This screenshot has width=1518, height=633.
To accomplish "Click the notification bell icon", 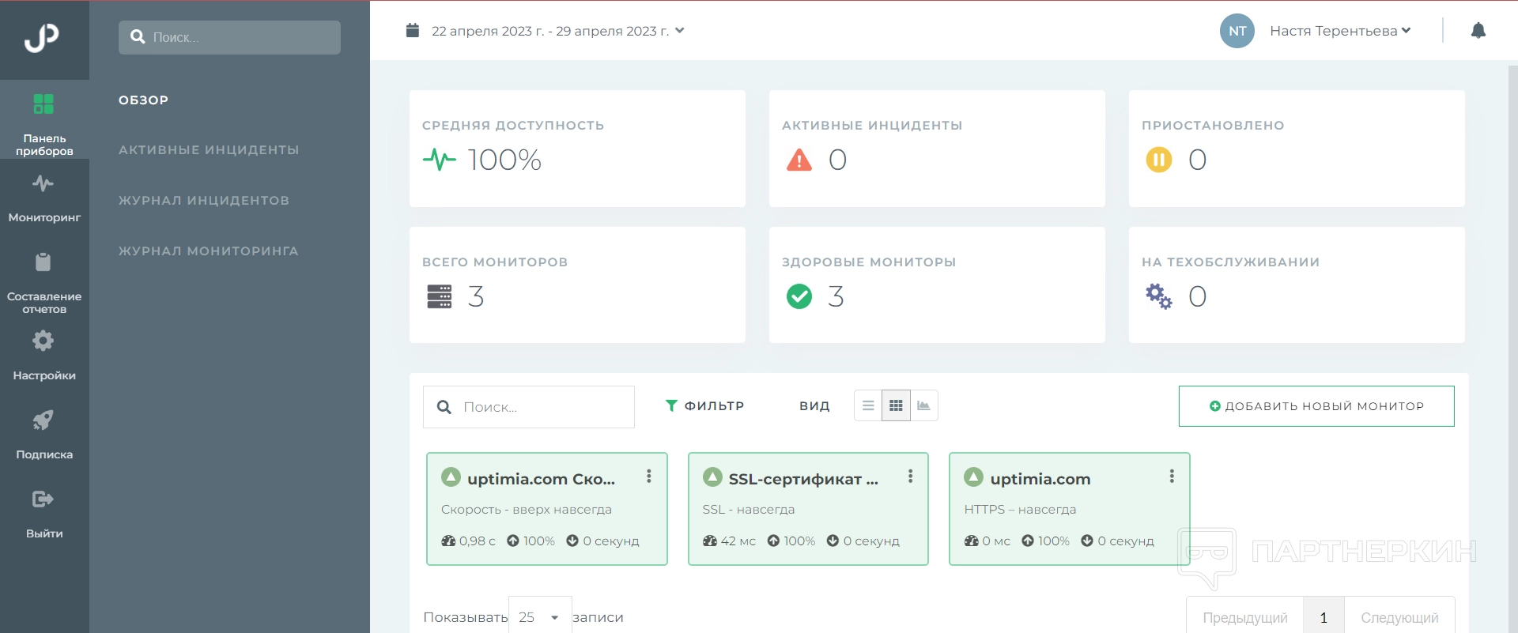I will pos(1478,31).
